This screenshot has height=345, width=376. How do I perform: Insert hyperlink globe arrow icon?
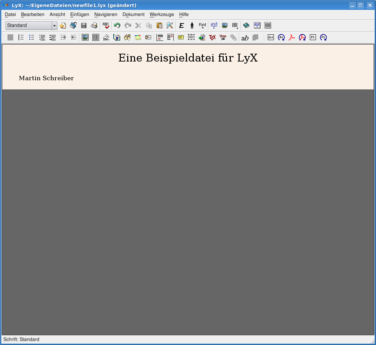tap(202, 37)
